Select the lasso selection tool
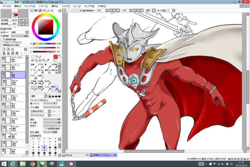 tap(36, 57)
